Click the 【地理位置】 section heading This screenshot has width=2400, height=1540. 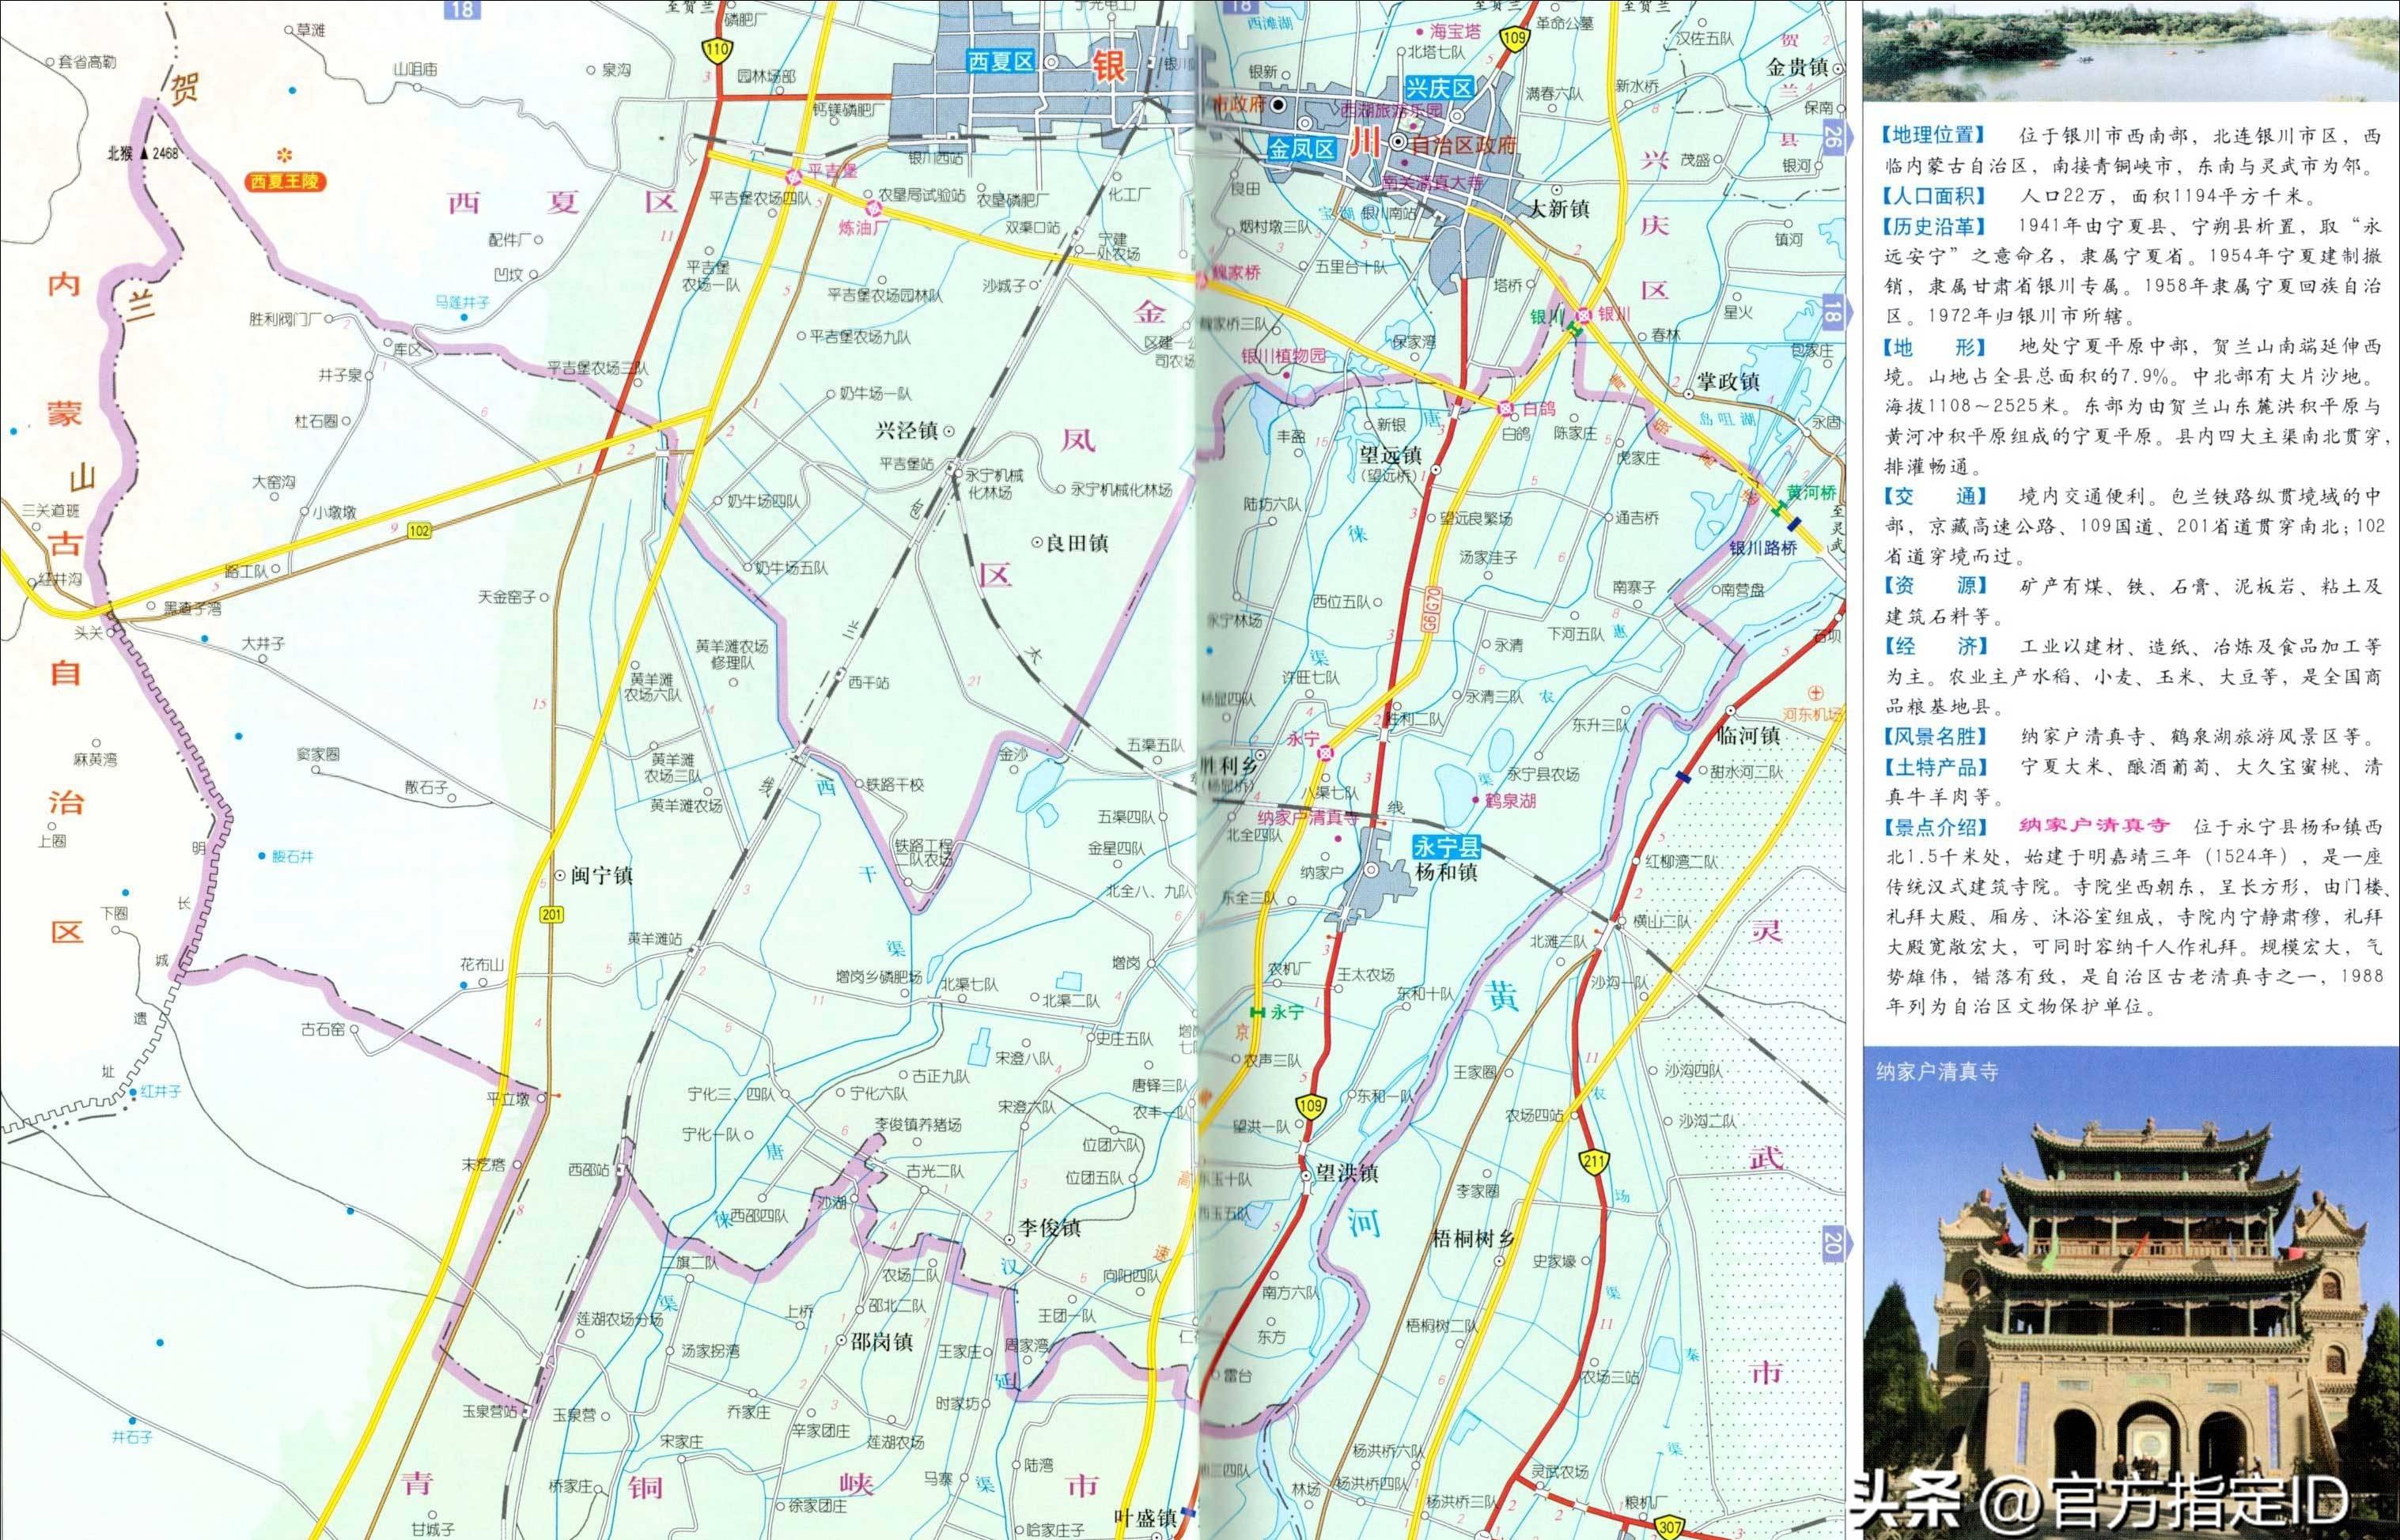click(x=1932, y=135)
